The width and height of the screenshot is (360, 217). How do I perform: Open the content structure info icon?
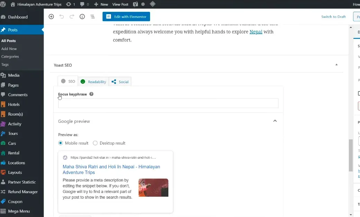[x=82, y=17]
